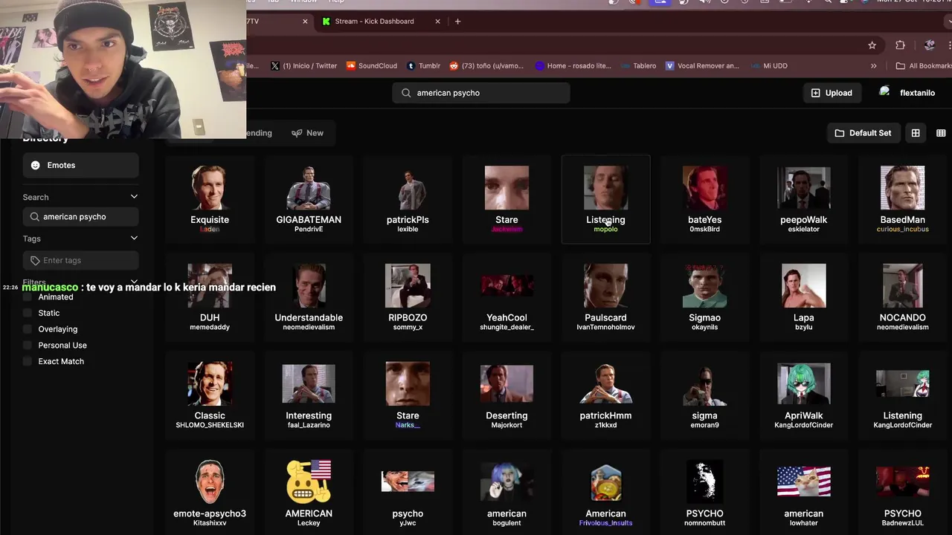Screen dimensions: 952x535
Task: Open the SoundCloud bookmark
Action: click(x=372, y=66)
